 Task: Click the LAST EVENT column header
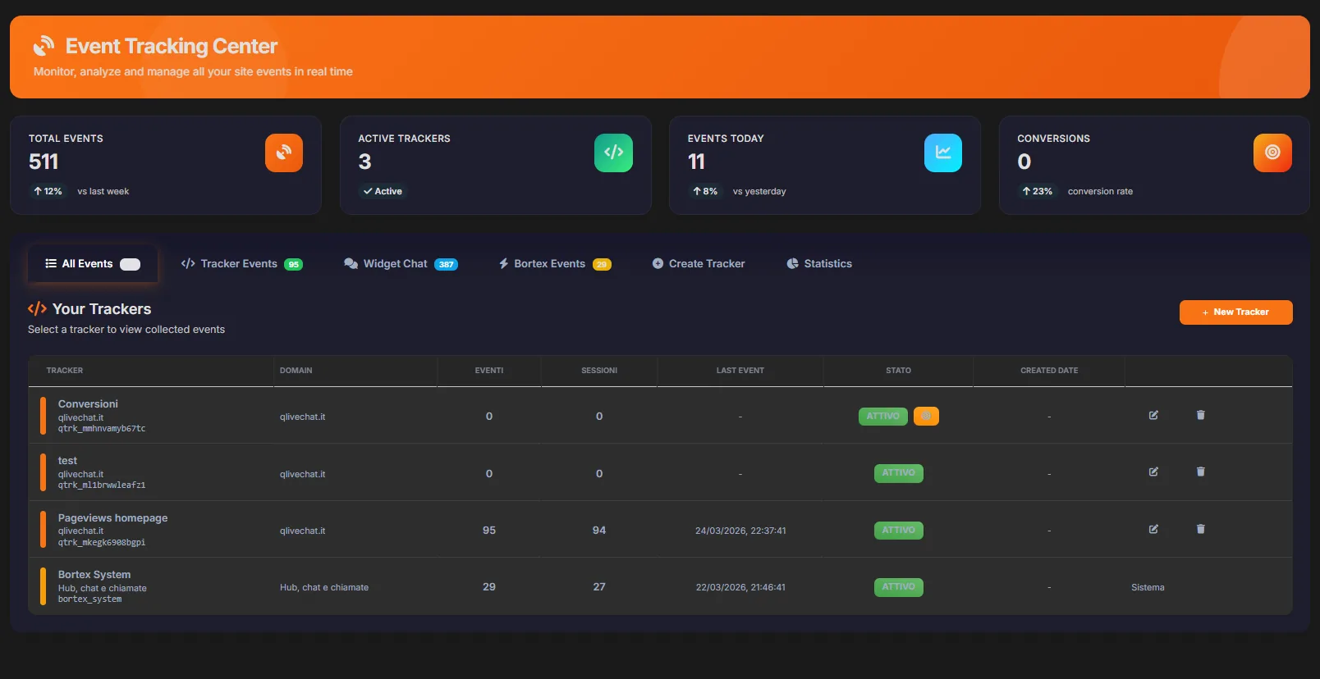point(740,371)
